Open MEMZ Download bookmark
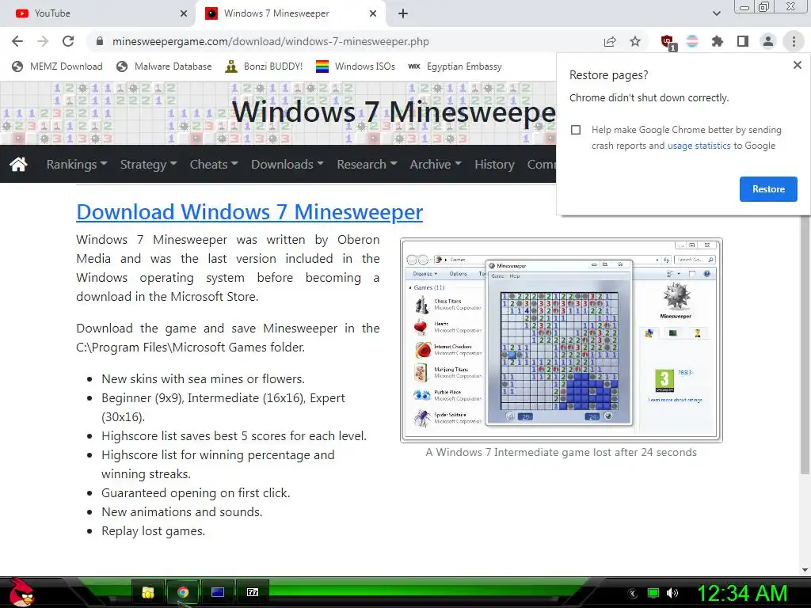811x608 pixels. pyautogui.click(x=57, y=66)
